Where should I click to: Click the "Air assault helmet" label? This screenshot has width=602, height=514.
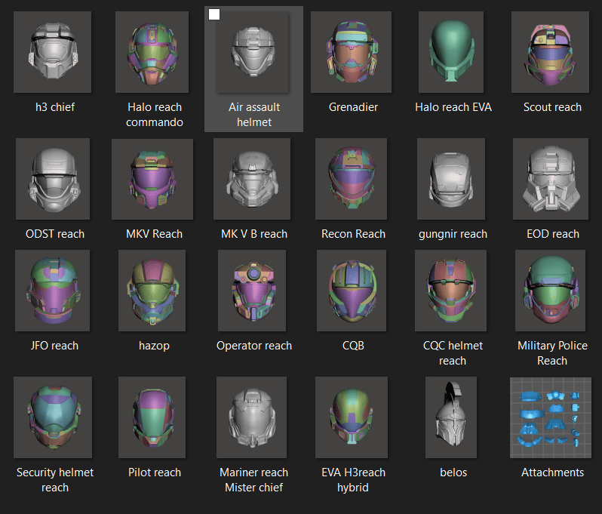point(254,115)
